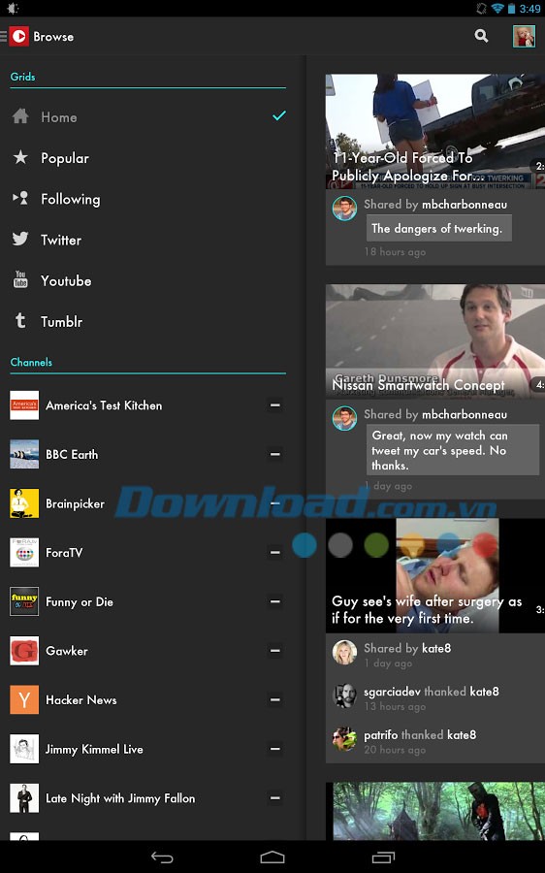Open sgarciadev username link
This screenshot has height=873, width=545.
(392, 692)
